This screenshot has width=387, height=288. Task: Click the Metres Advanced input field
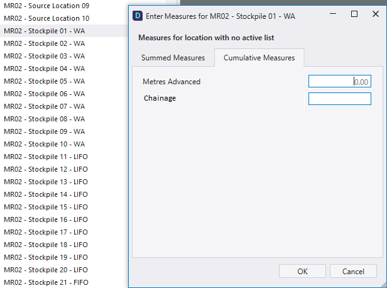(340, 81)
